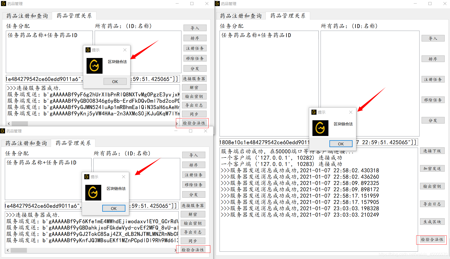Image resolution: width=450 pixels, height=259 pixels.
Task: Confirm OK in bottom-left 提示 dialog
Action: 114,208
